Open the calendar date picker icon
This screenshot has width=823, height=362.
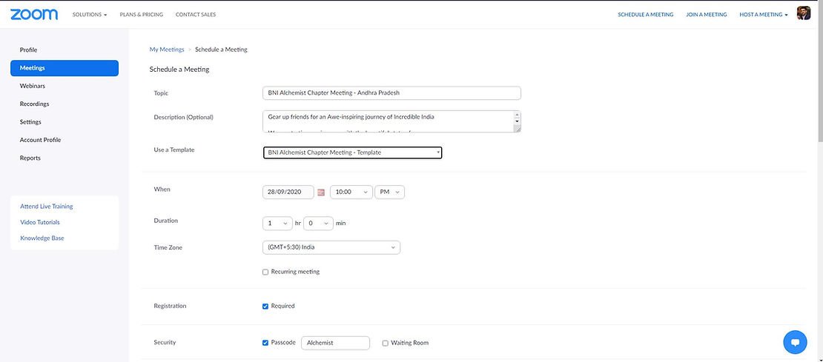321,192
